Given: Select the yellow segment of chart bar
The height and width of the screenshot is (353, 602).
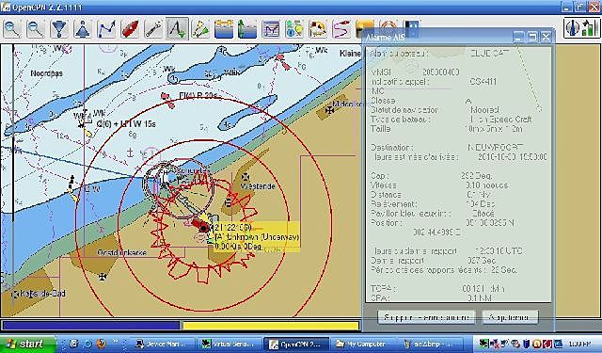Looking at the screenshot, I should (x=271, y=326).
